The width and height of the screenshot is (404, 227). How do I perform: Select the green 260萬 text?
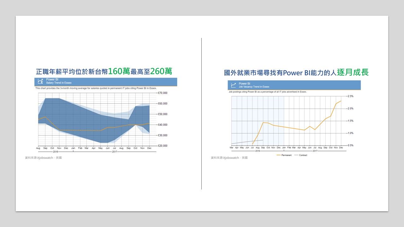click(161, 71)
